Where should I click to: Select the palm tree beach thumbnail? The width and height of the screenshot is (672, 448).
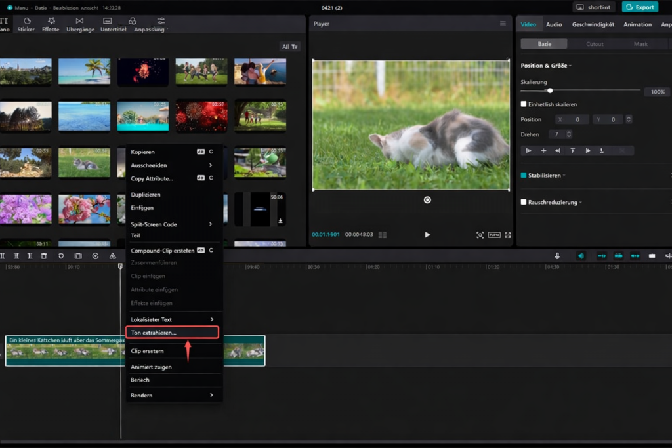pos(84,71)
